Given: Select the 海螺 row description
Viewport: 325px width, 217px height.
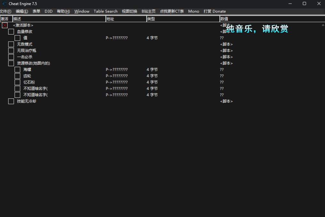Looking at the screenshot, I should pyautogui.click(x=27, y=70).
